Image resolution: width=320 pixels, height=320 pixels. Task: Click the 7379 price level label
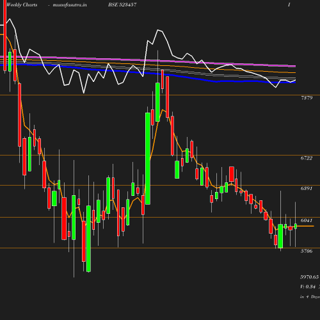point(307,98)
